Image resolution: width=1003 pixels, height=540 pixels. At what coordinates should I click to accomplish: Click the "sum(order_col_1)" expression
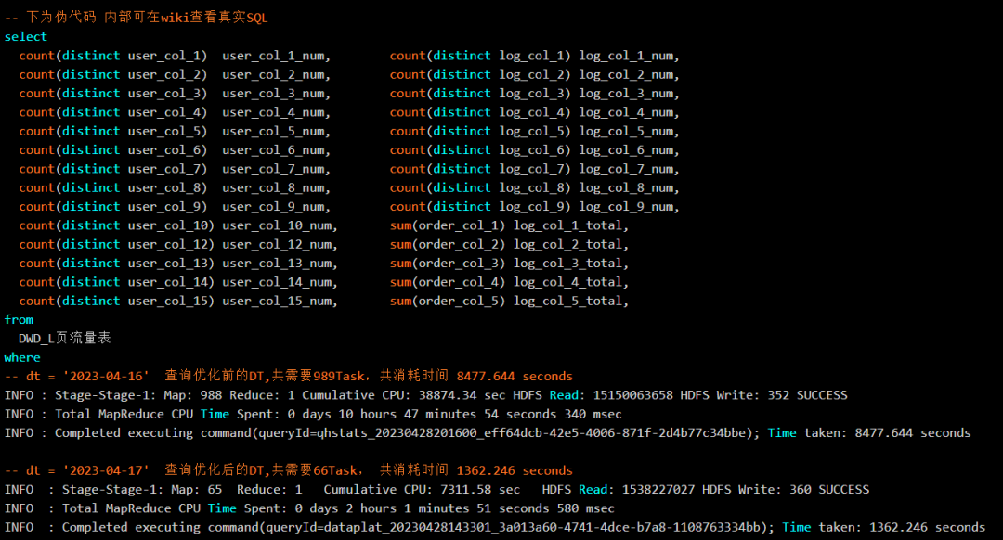tap(448, 225)
